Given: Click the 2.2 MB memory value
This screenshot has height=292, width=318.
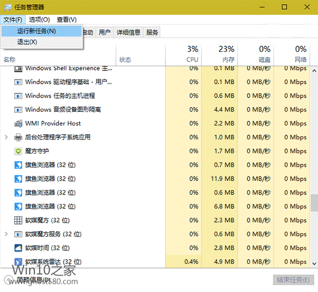Looking at the screenshot, I should click(224, 123).
